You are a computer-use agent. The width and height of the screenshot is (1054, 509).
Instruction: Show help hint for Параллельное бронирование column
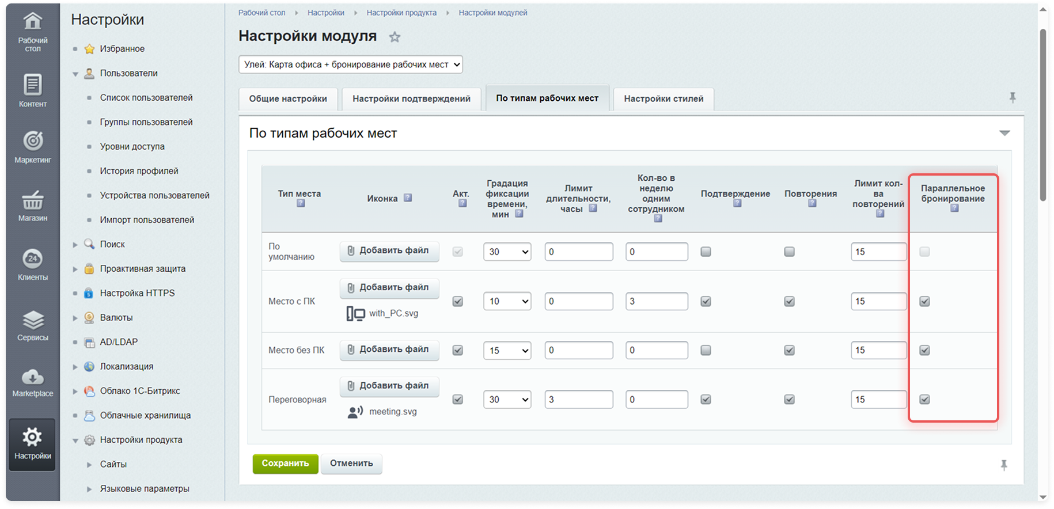point(954,208)
